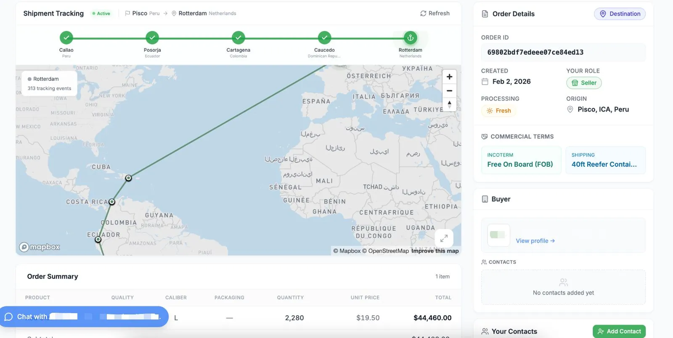Click the Cartagena checkmark step

point(238,37)
